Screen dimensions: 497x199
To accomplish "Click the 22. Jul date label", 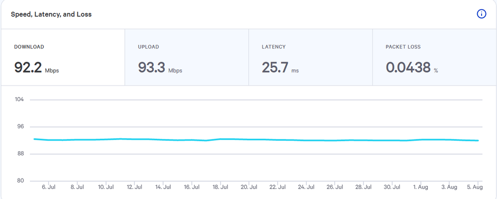I will point(277,188).
